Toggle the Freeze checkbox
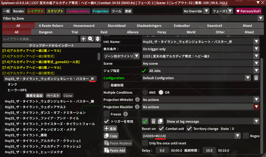The height and width of the screenshot is (157, 266). point(107,114)
